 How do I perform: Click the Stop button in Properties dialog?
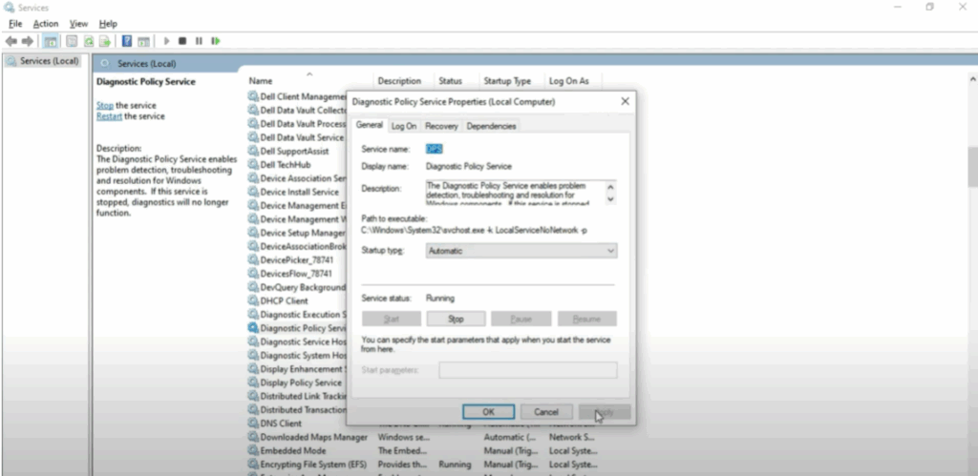coord(456,319)
